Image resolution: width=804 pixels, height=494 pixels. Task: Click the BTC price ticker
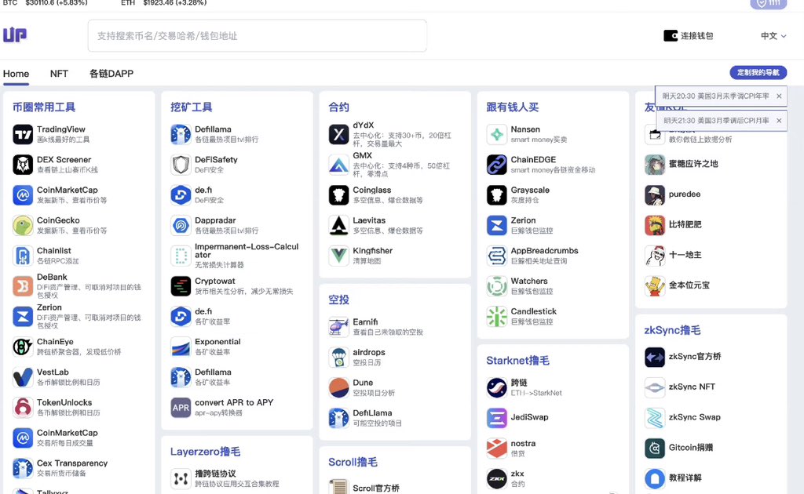[45, 3]
